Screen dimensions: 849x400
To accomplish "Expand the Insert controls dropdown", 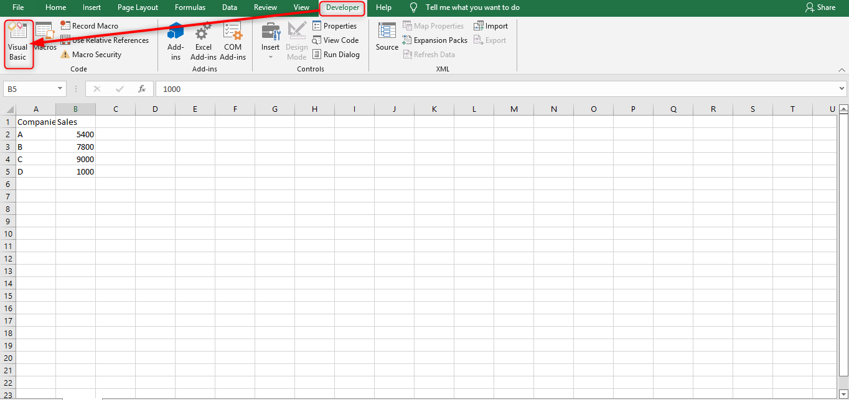I will click(270, 56).
